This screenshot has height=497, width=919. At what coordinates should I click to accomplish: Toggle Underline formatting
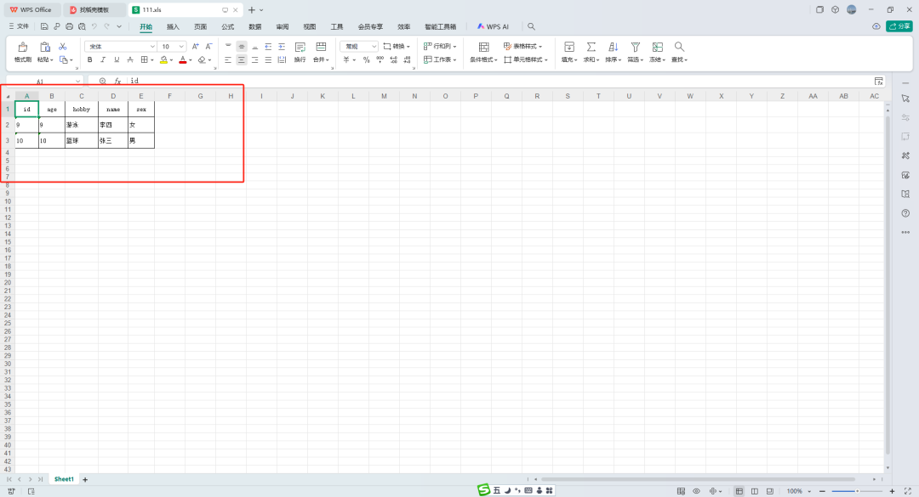(x=117, y=60)
